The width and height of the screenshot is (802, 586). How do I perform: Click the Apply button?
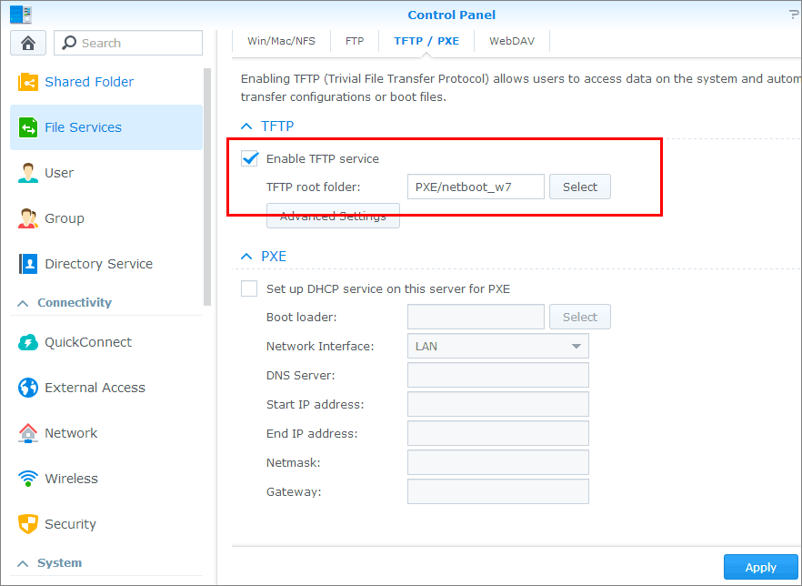tap(760, 566)
